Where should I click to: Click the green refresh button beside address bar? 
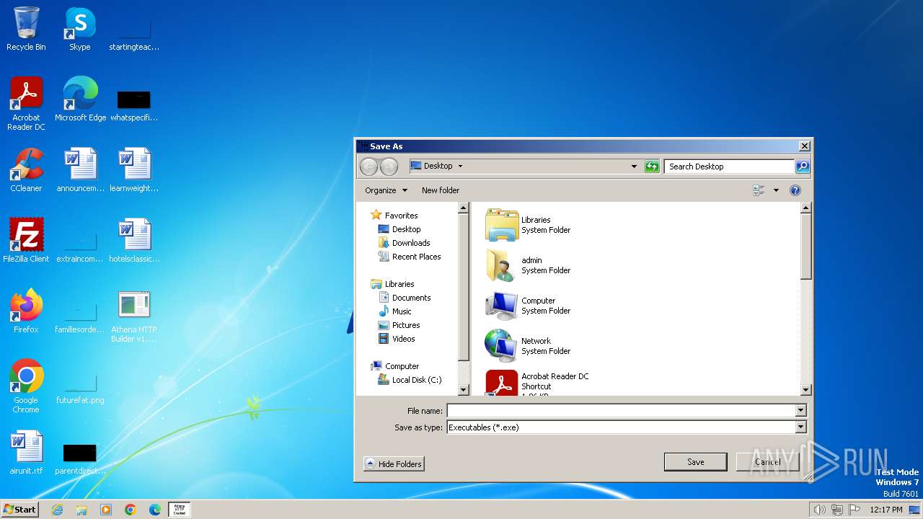(x=652, y=167)
